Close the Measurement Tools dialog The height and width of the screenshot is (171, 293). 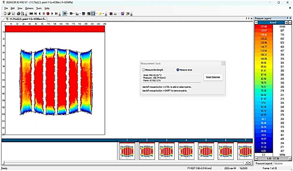coord(223,63)
